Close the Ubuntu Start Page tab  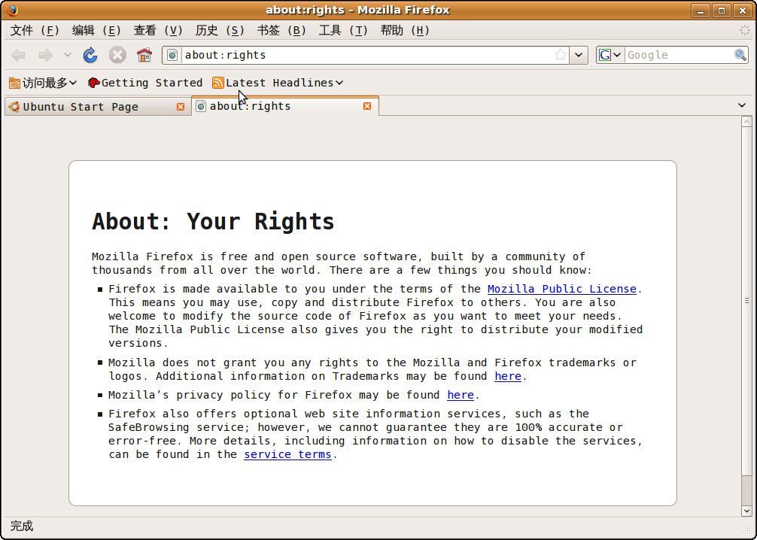(181, 107)
